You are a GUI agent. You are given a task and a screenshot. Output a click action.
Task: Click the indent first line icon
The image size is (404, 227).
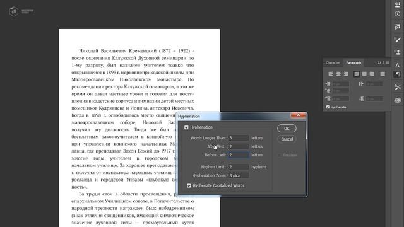(x=328, y=91)
